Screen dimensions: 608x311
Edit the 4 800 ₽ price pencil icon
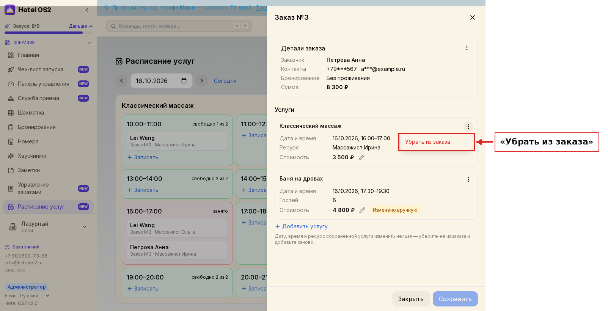(362, 210)
